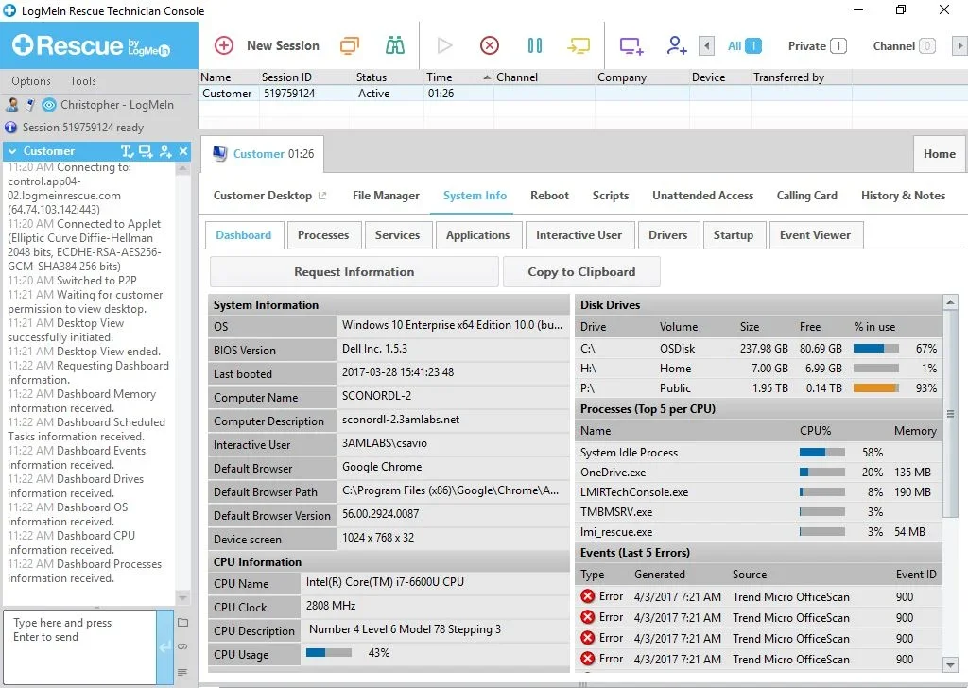Click the send URL link icon beside chat
Viewport: 968px width, 688px height.
[x=182, y=647]
